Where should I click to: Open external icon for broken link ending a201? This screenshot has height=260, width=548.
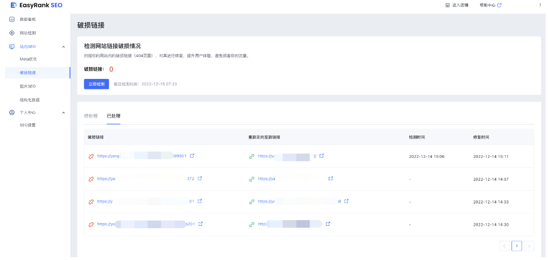201,224
